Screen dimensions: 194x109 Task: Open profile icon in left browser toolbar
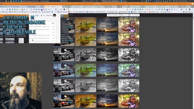tap(64, 9)
